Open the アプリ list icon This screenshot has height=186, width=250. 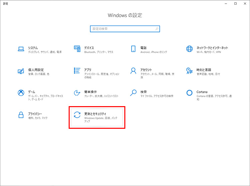click(x=77, y=71)
